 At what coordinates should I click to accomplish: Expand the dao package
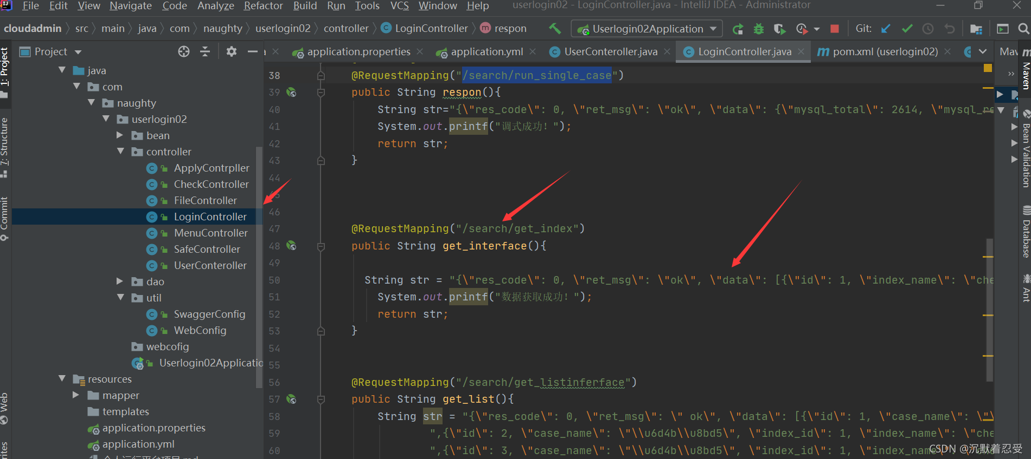click(120, 281)
